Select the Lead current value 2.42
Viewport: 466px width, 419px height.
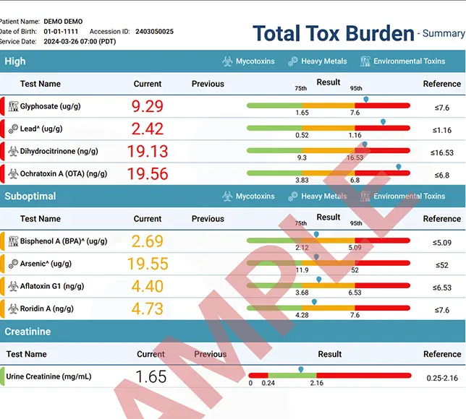point(148,129)
